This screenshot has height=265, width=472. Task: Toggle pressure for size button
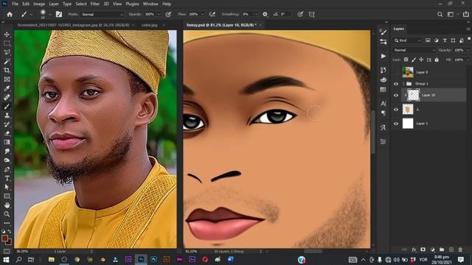click(300, 14)
